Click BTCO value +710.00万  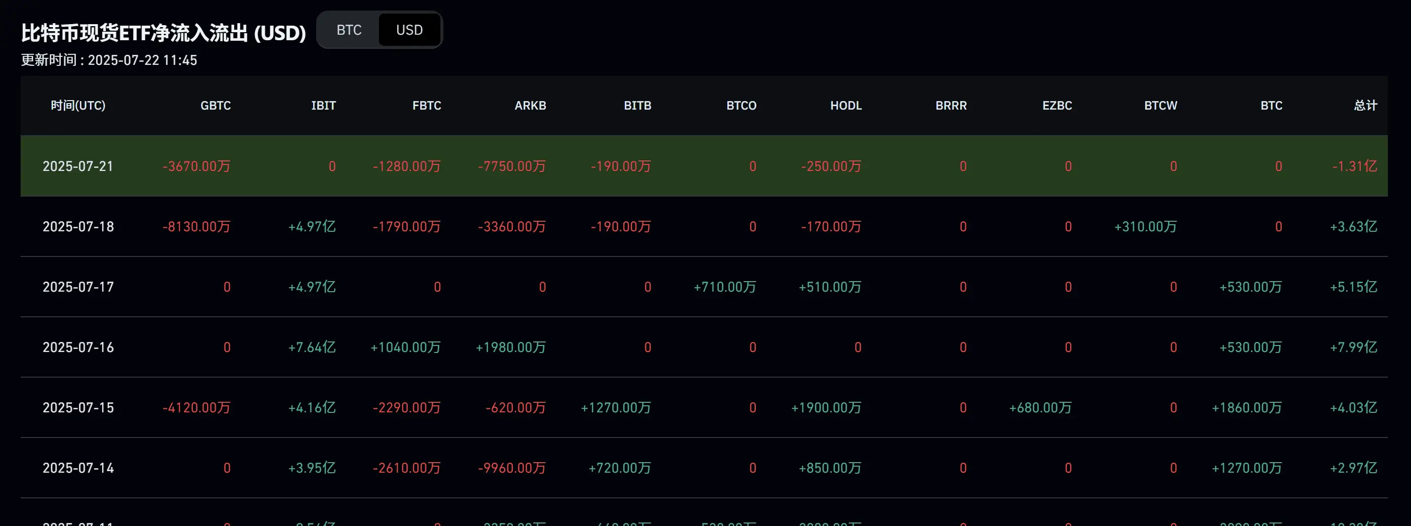coord(725,287)
